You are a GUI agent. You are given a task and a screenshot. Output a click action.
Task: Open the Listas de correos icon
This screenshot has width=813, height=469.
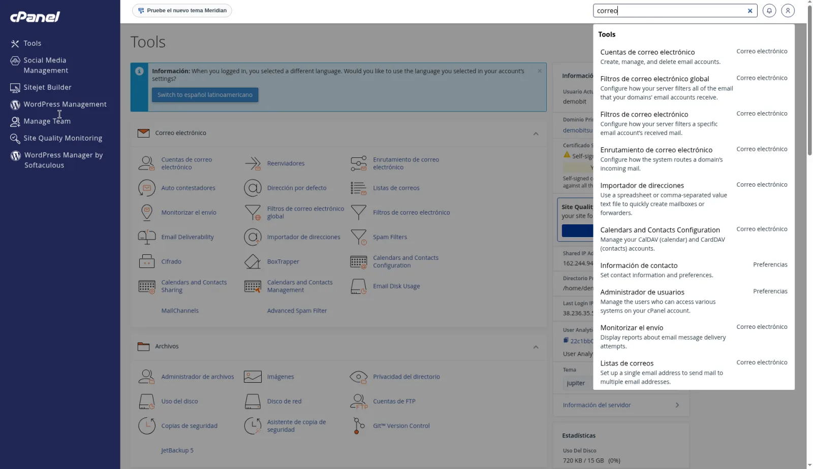[x=358, y=188]
